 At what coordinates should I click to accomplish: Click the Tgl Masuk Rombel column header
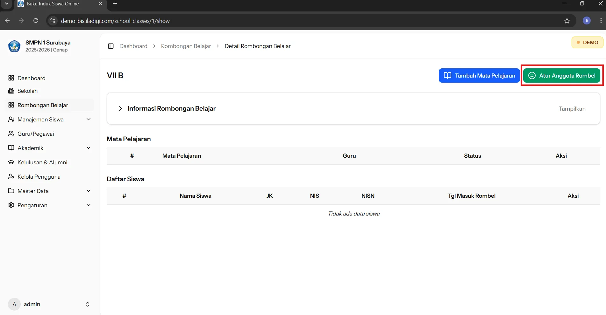coord(472,196)
